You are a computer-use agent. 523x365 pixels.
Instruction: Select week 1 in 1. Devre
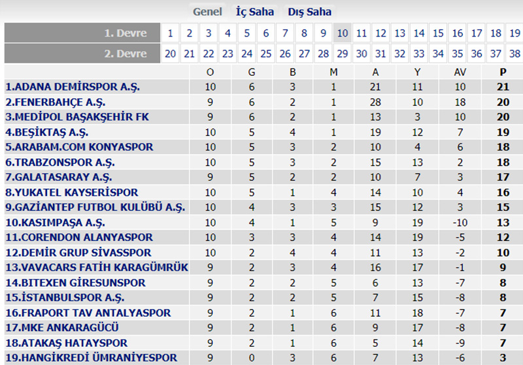(x=170, y=33)
